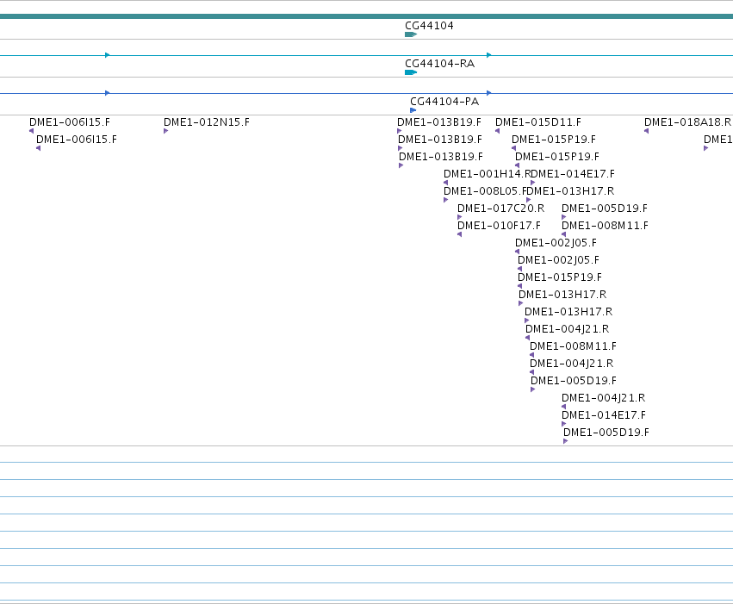Click DME1-005D19.F label beside DME1-017C20.R

[605, 209]
